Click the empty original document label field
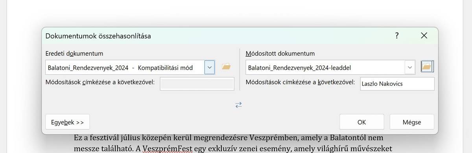 [x=197, y=84]
